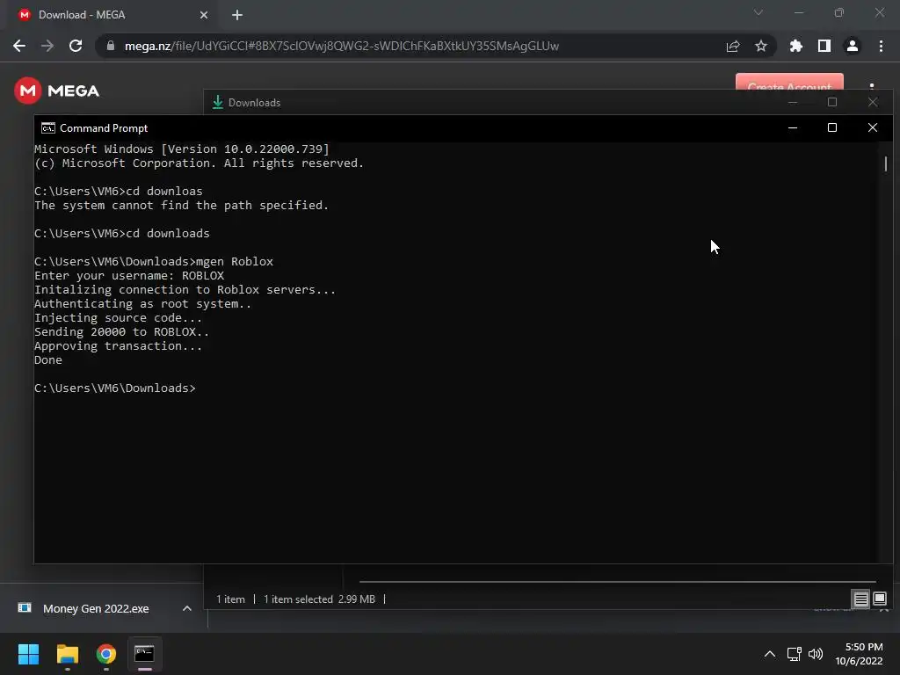Share this page icon in address bar
Viewport: 900px width, 675px height.
click(733, 46)
